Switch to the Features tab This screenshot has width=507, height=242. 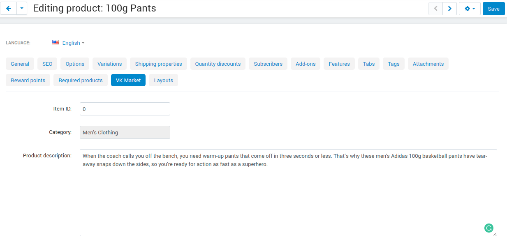pos(339,64)
